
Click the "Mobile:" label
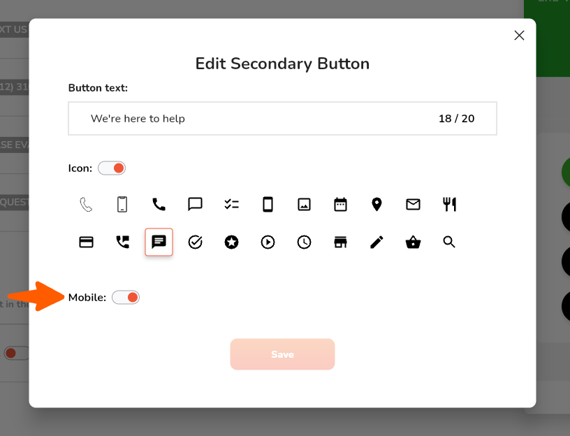[87, 298]
